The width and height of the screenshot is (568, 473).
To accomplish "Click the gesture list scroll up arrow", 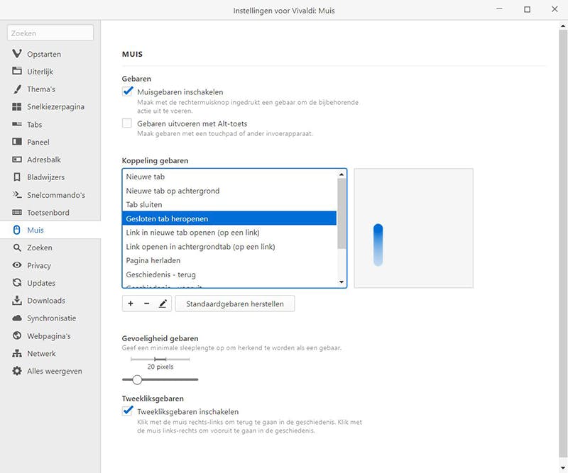I will [x=342, y=174].
